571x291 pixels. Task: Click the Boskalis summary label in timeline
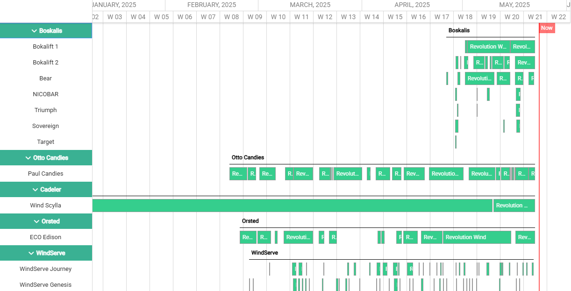[x=459, y=30]
